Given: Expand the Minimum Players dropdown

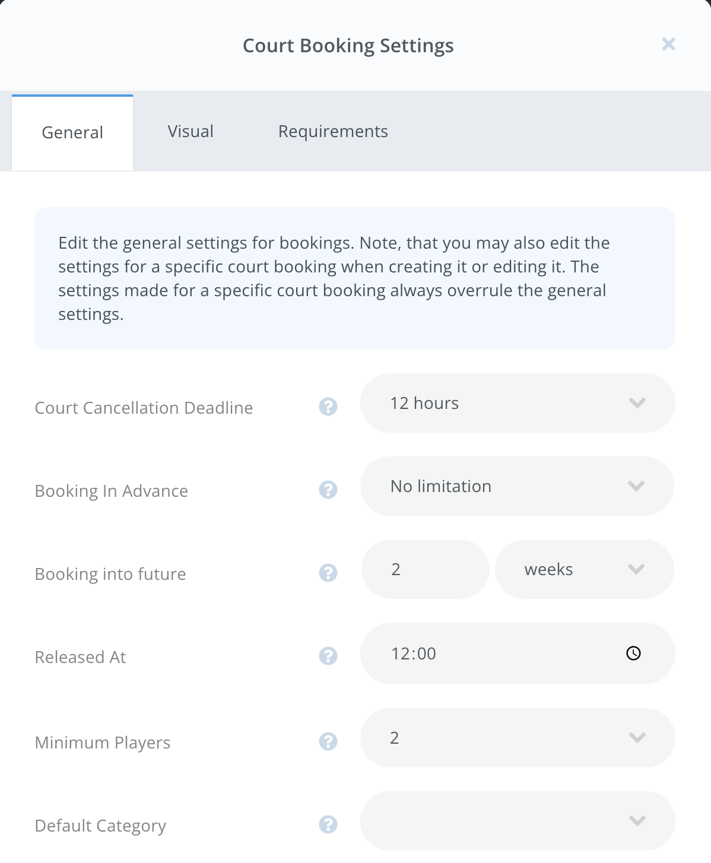Looking at the screenshot, I should click(x=638, y=738).
